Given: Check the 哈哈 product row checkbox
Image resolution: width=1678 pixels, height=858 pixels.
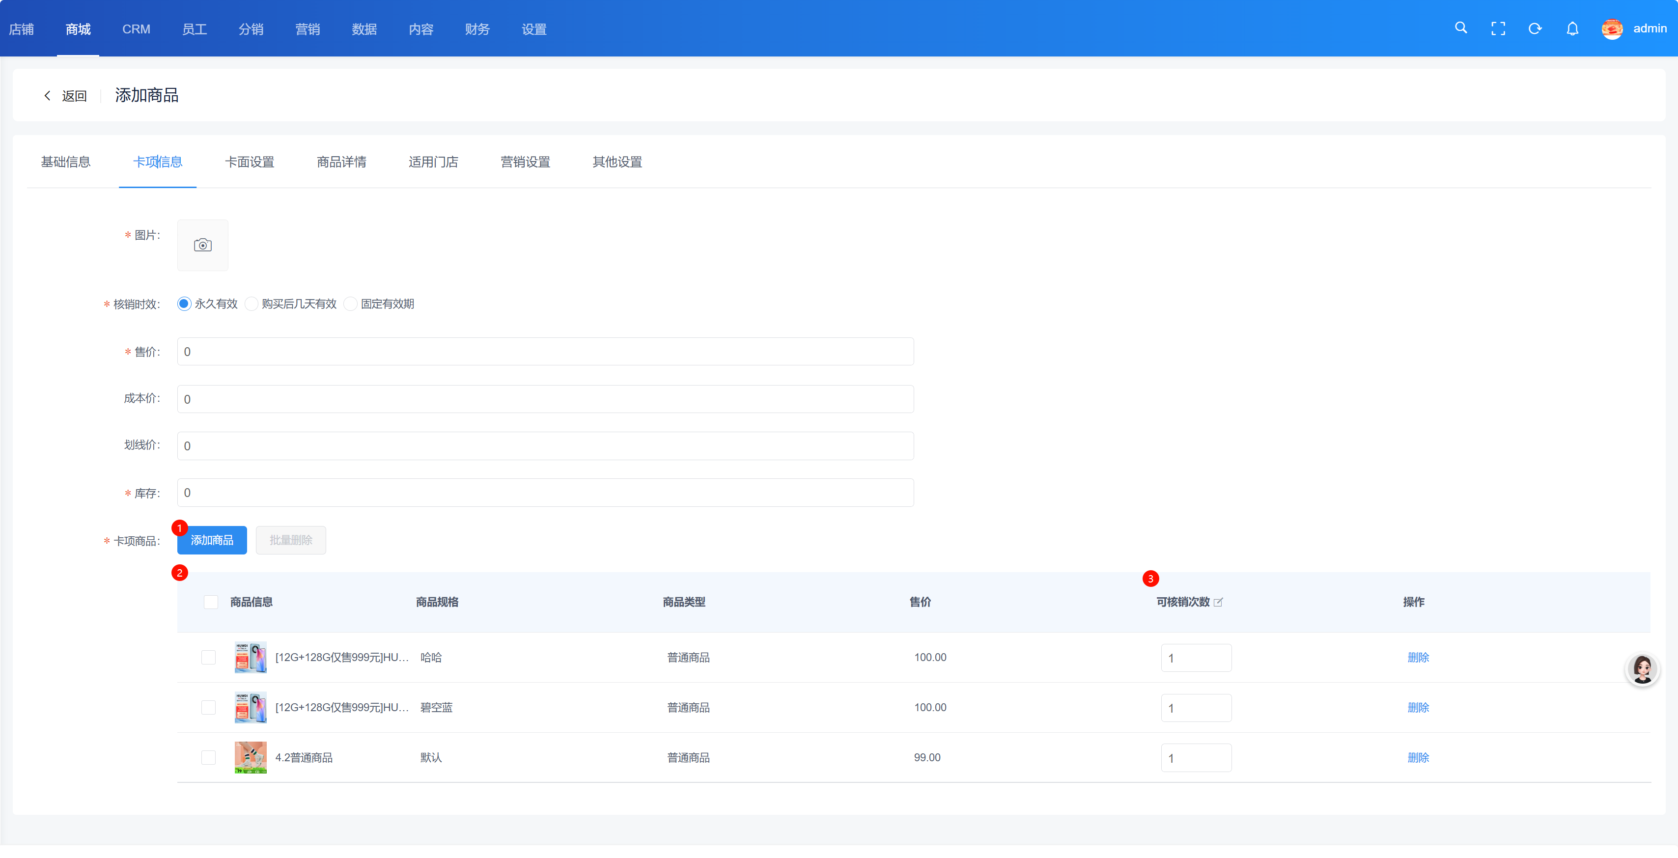Looking at the screenshot, I should pyautogui.click(x=208, y=657).
